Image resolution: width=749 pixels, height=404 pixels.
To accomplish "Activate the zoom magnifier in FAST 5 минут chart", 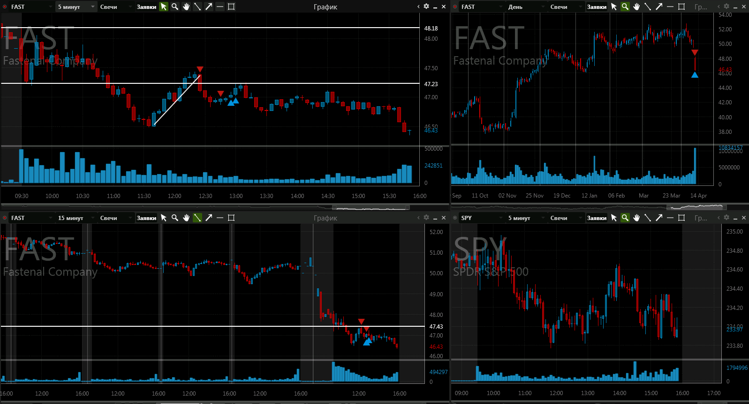I will tap(175, 7).
